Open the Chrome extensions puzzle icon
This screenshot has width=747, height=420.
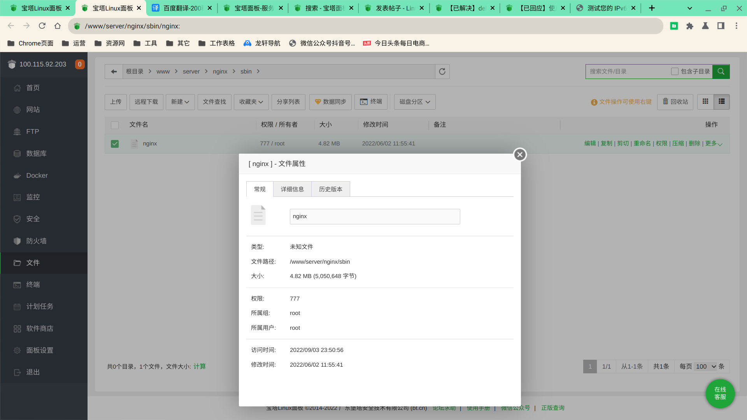[x=690, y=26]
